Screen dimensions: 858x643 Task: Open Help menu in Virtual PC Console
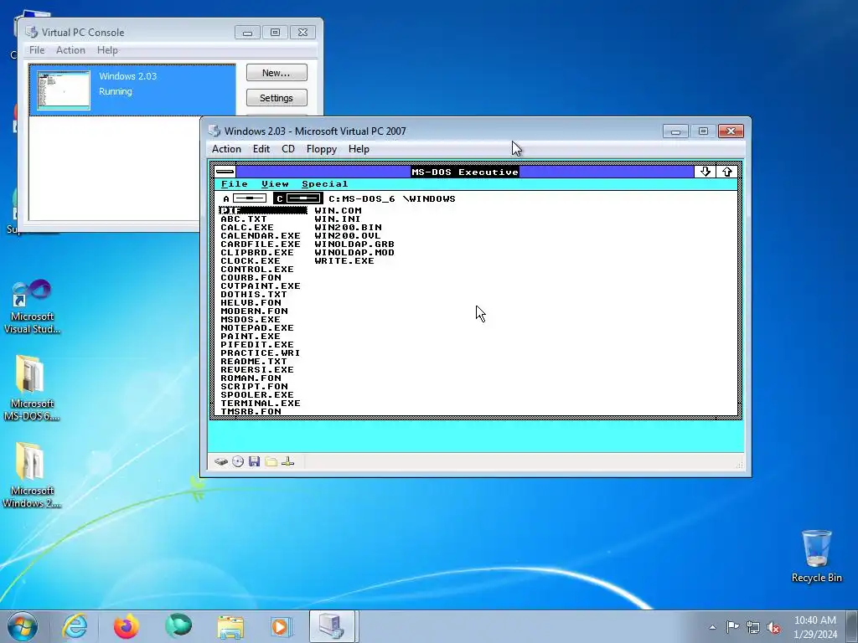[107, 49]
